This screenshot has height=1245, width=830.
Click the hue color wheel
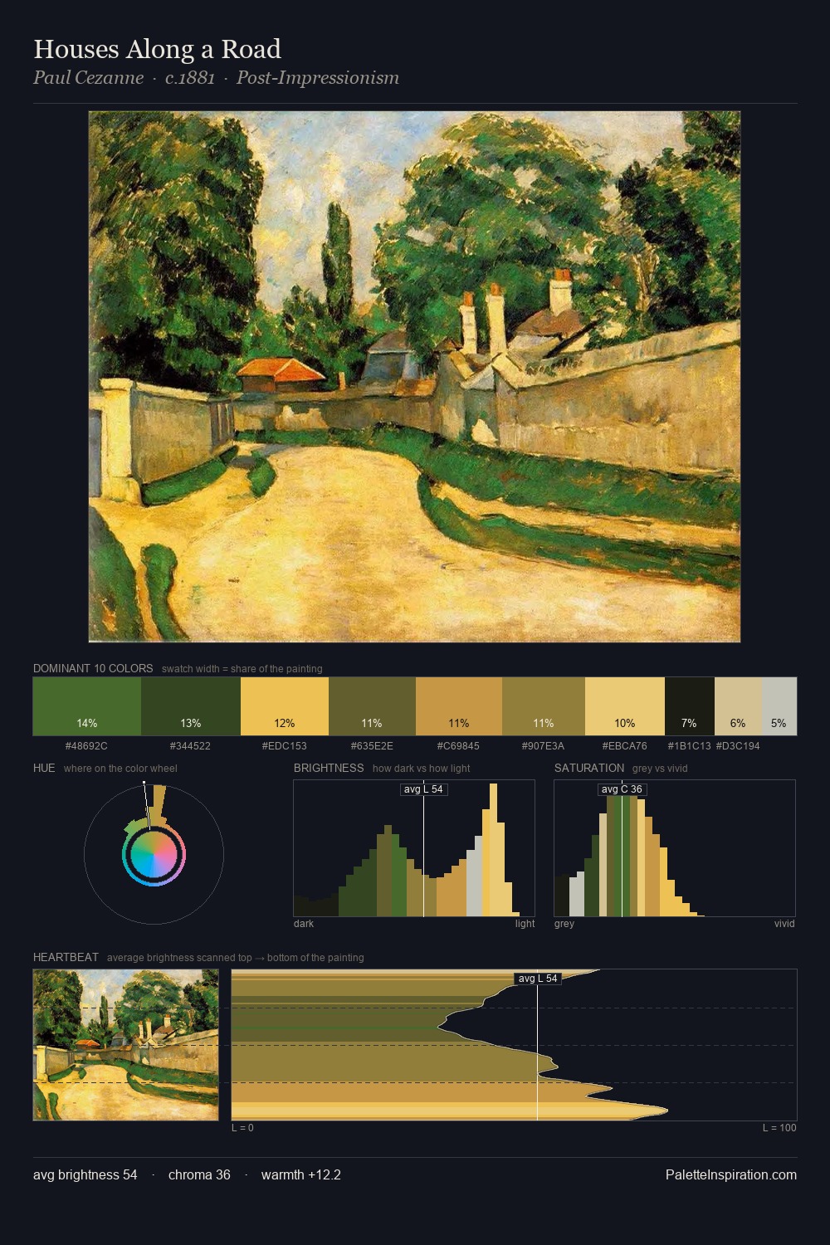pos(154,854)
